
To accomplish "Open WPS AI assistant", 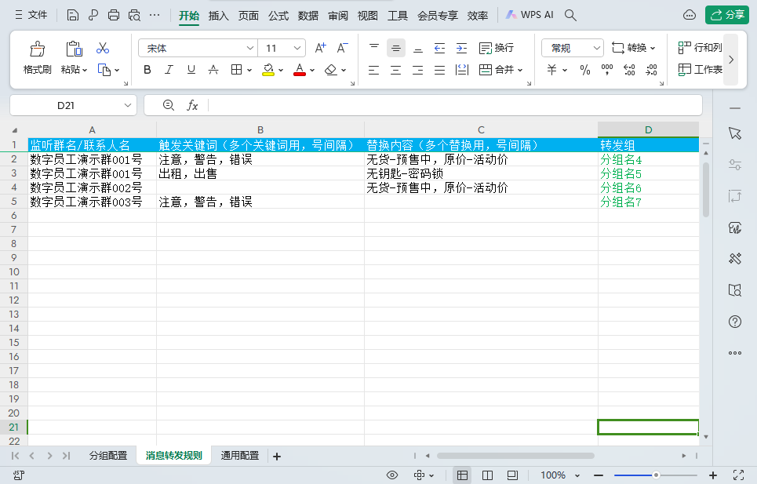I will click(x=530, y=15).
